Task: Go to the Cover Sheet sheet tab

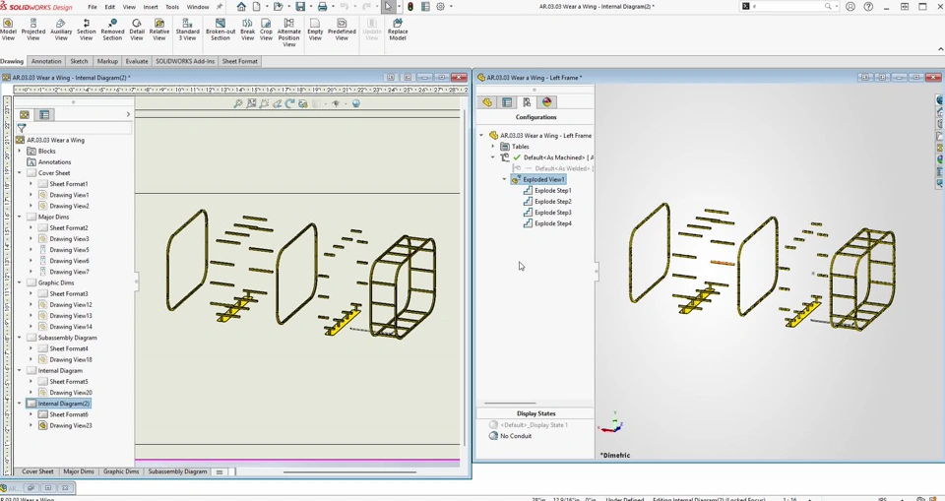Action: pos(38,471)
